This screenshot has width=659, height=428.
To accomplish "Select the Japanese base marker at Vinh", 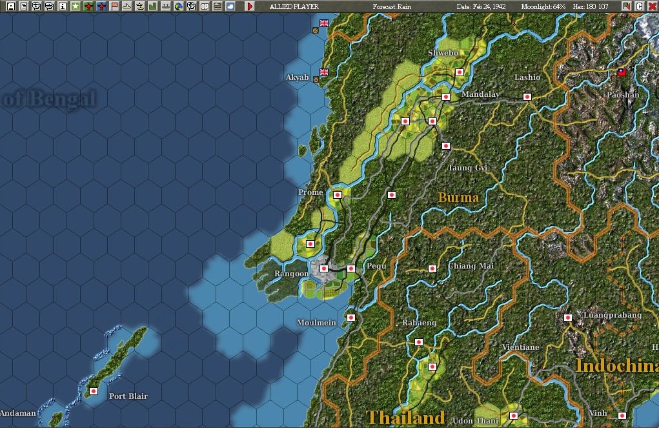I will [x=622, y=415].
